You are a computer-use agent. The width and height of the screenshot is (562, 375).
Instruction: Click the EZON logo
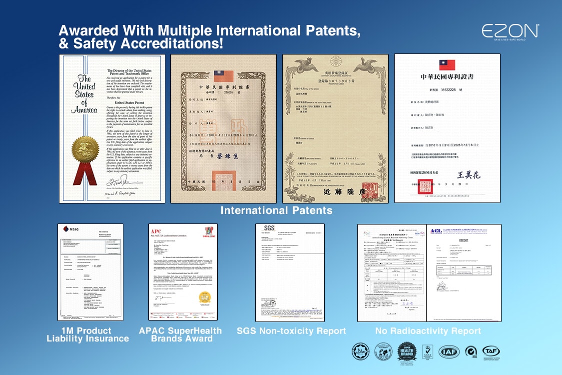pos(510,32)
